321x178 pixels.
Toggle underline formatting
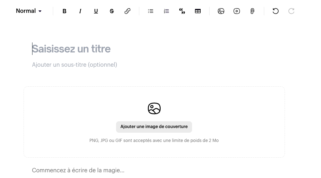pyautogui.click(x=96, y=11)
